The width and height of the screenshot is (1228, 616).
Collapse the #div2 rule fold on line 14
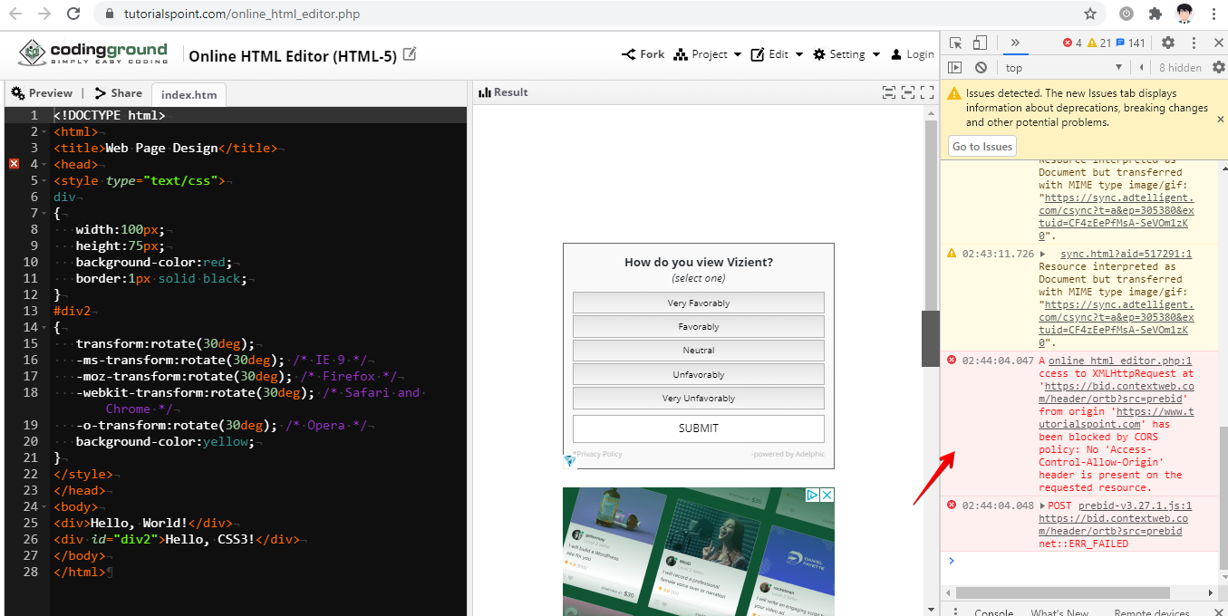pyautogui.click(x=45, y=328)
